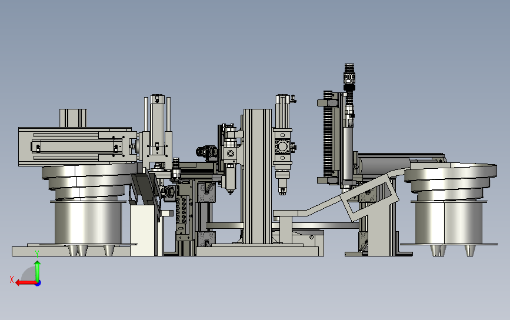
Task: Select the central vertical aluminum column
Action: click(x=257, y=176)
